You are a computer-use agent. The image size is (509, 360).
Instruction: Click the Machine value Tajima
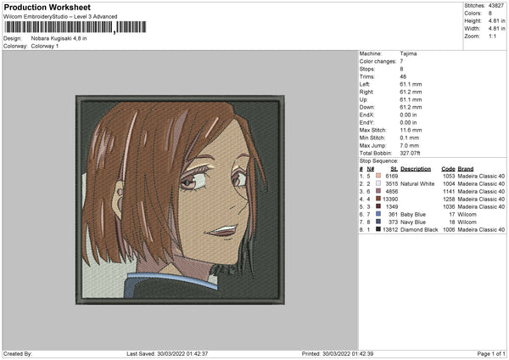click(408, 53)
